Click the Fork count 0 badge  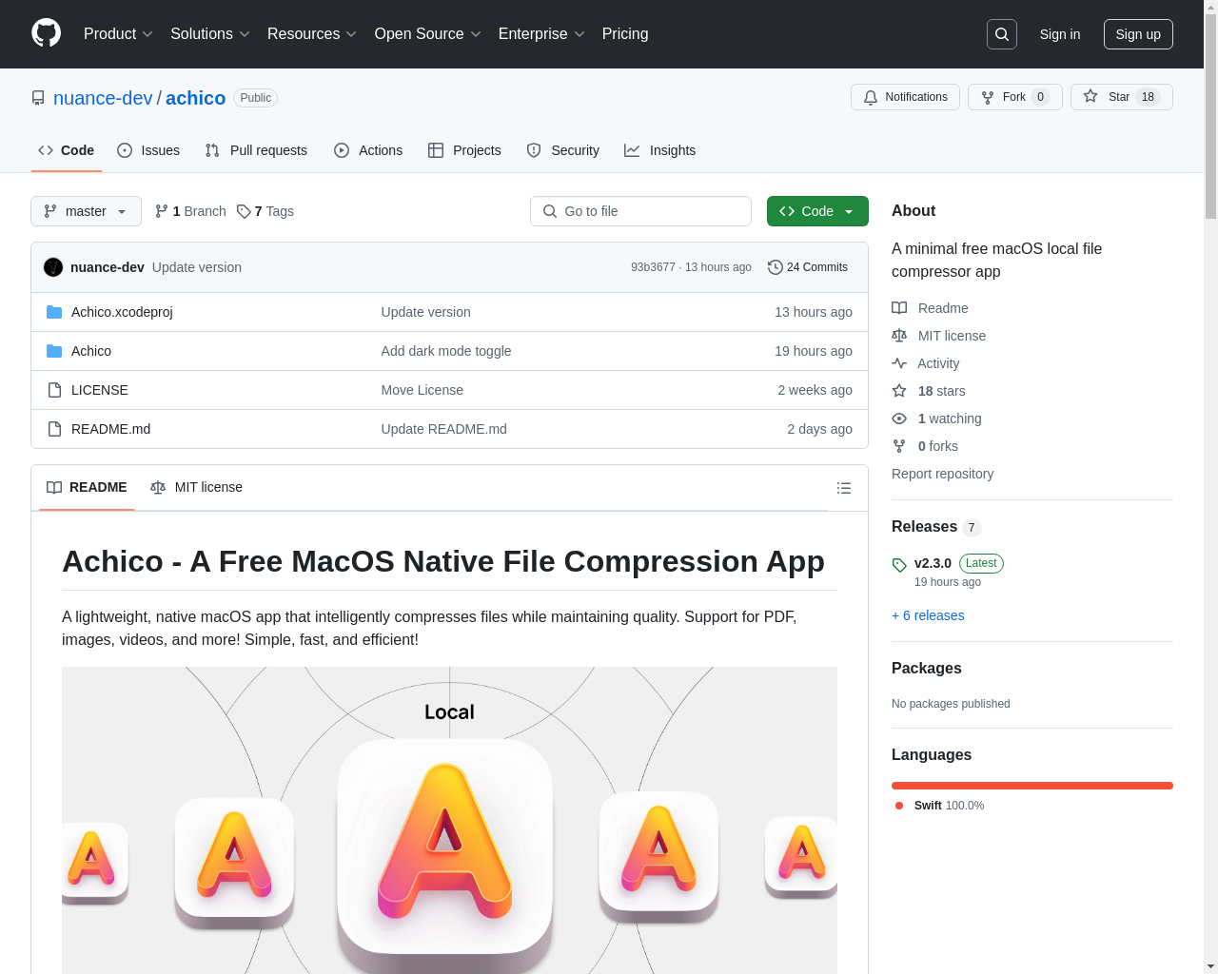[x=1041, y=97]
